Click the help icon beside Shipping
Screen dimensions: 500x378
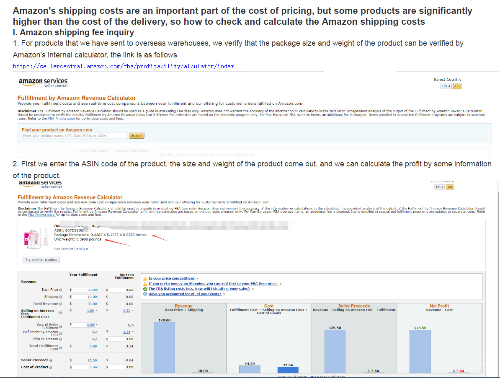[61, 297]
